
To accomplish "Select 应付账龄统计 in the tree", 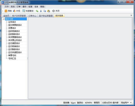I will coord(14,49).
